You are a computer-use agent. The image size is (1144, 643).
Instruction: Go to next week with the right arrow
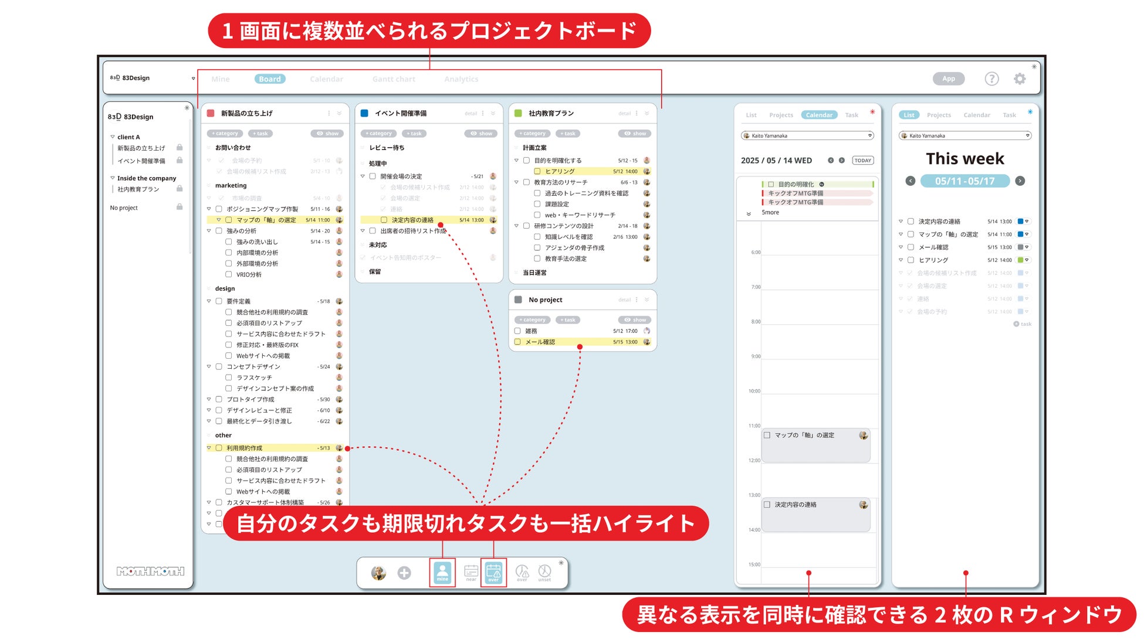(x=1020, y=181)
